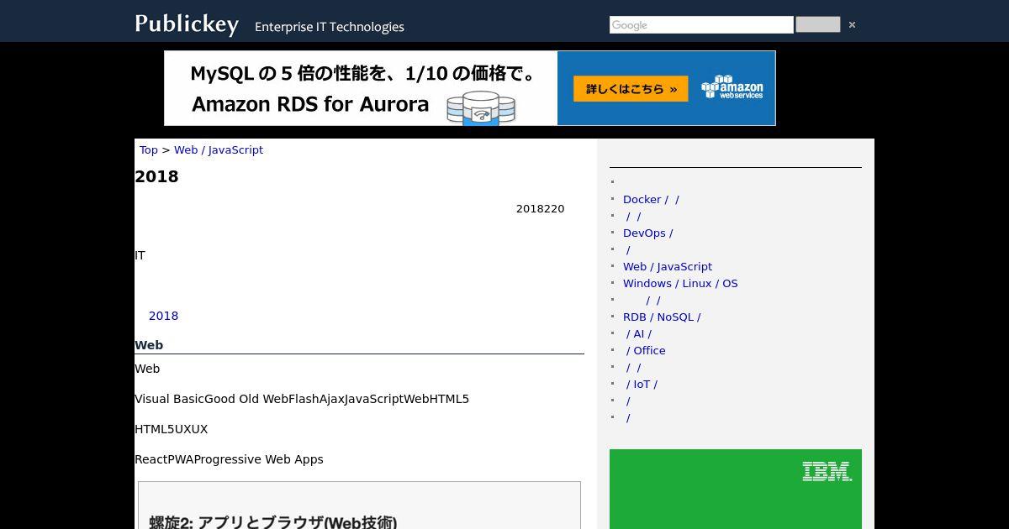Open the blue 2018 link in the article
The width and height of the screenshot is (1009, 529).
163,316
